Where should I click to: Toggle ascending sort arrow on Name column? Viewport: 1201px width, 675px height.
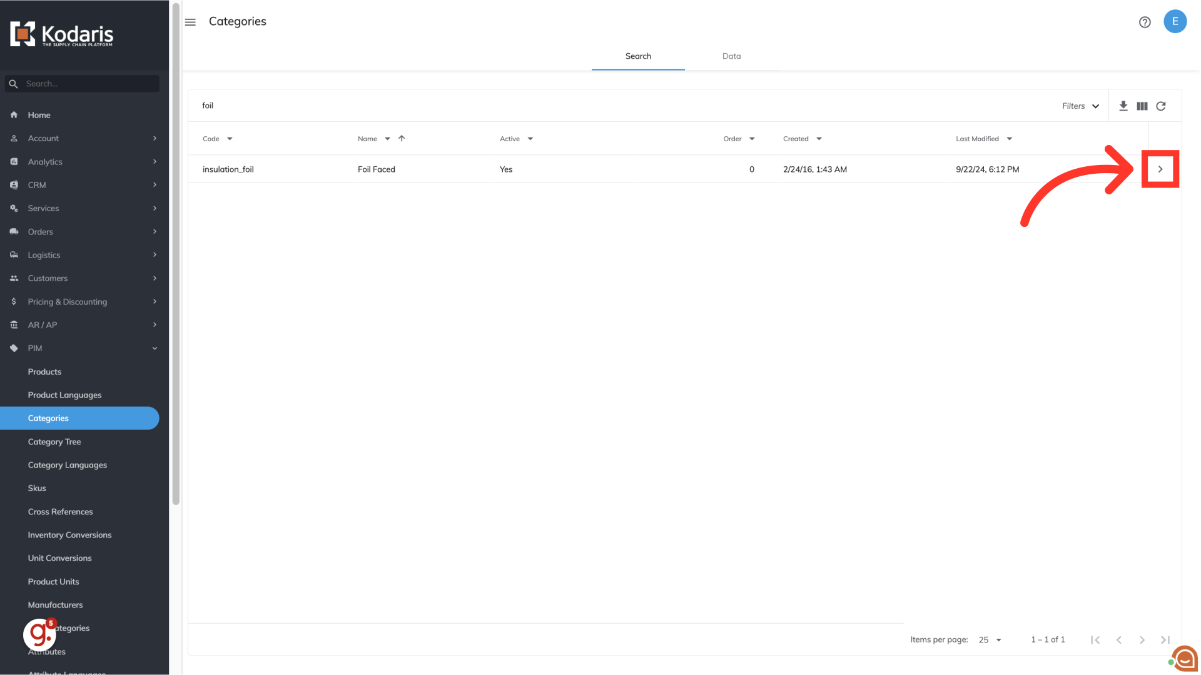(x=402, y=139)
